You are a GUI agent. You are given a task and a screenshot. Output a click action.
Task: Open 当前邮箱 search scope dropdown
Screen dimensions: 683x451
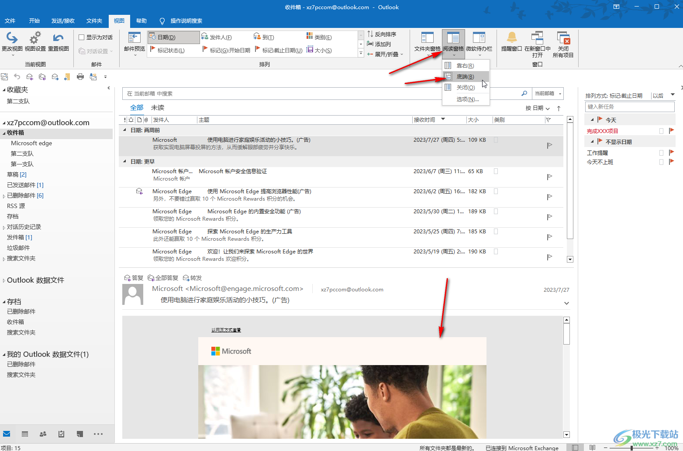tap(548, 93)
